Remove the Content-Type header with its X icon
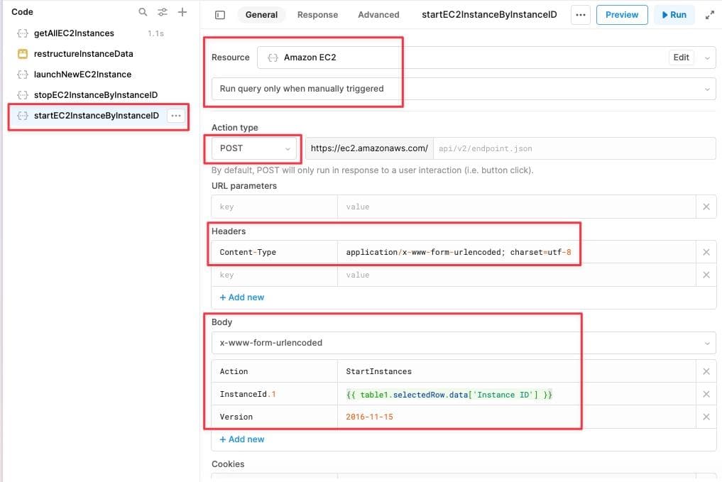Screen dimensions: 722x482 click(x=706, y=252)
